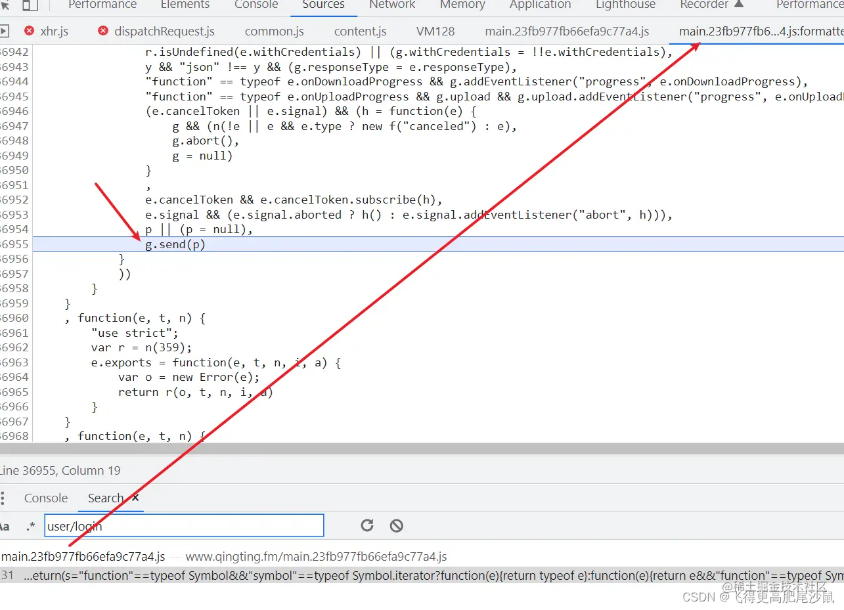This screenshot has width=844, height=610.
Task: Focus the user/login search input field
Action: [x=184, y=526]
